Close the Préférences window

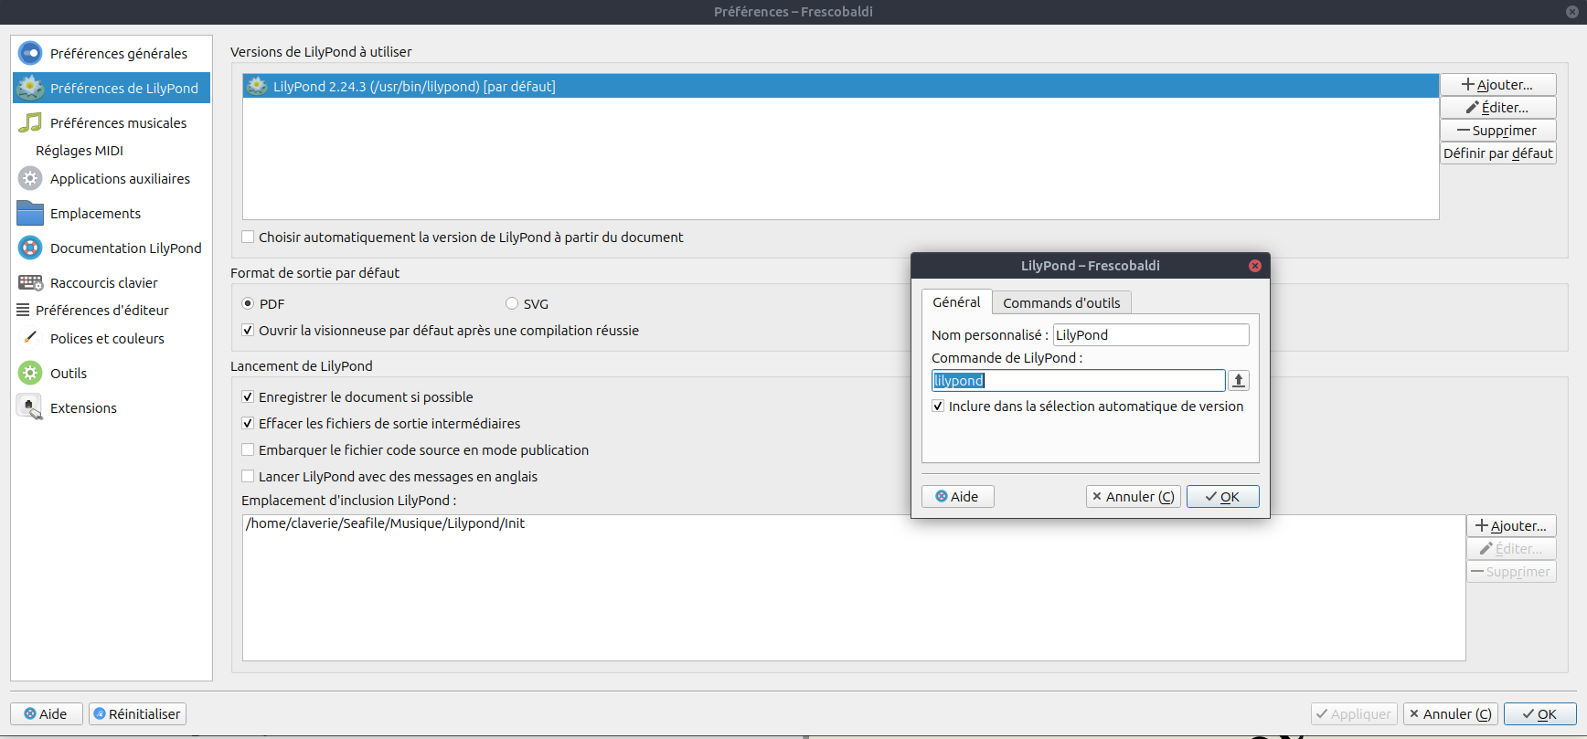point(1572,12)
